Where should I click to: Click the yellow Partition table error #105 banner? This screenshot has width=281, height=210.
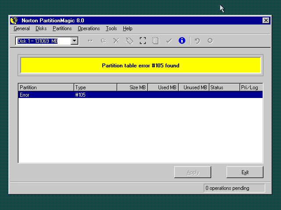coord(140,65)
